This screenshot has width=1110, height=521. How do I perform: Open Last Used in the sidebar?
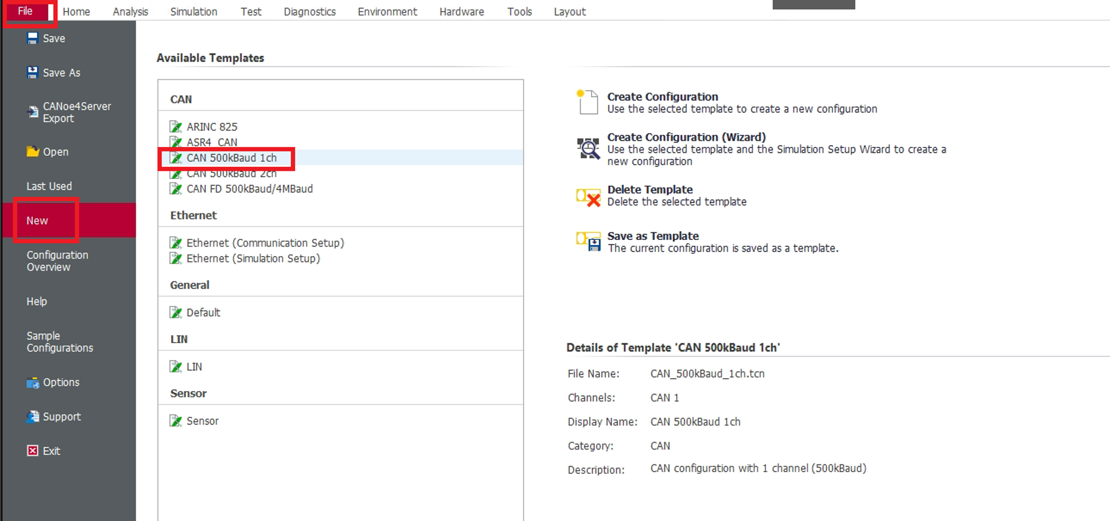click(x=49, y=186)
